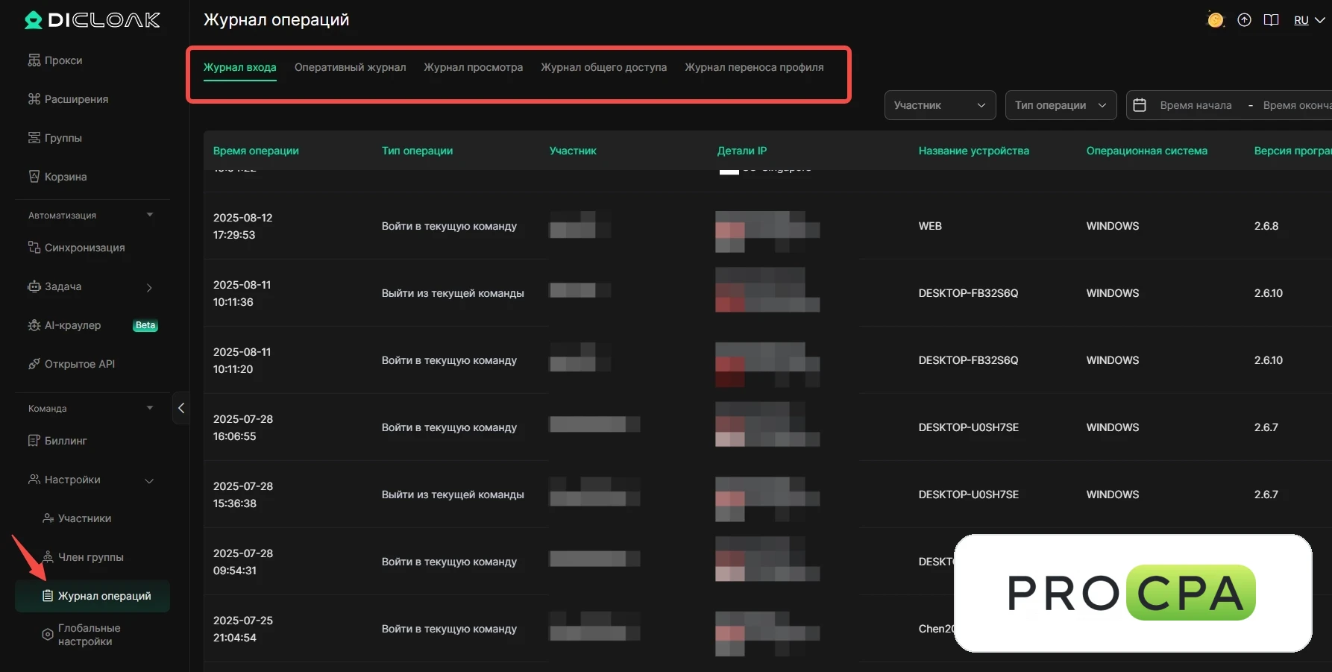Select the Журнал входа tab
This screenshot has height=672, width=1332.
pyautogui.click(x=240, y=67)
